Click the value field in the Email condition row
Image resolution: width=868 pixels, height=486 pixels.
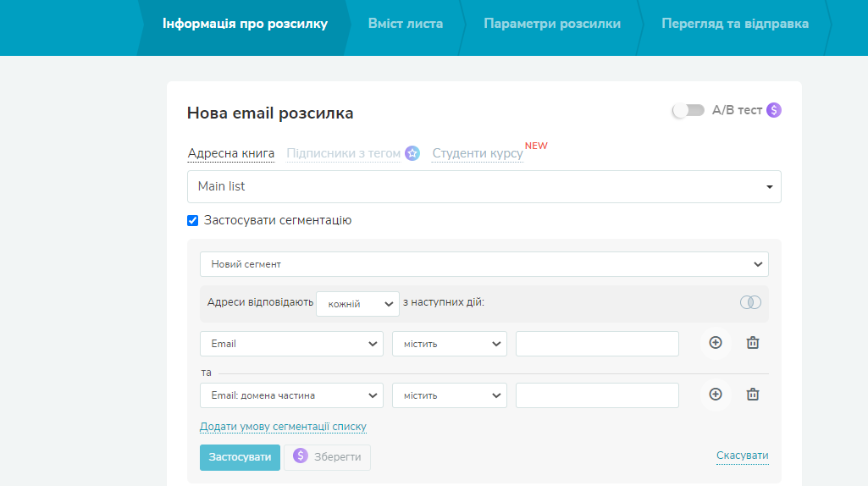[x=597, y=344]
